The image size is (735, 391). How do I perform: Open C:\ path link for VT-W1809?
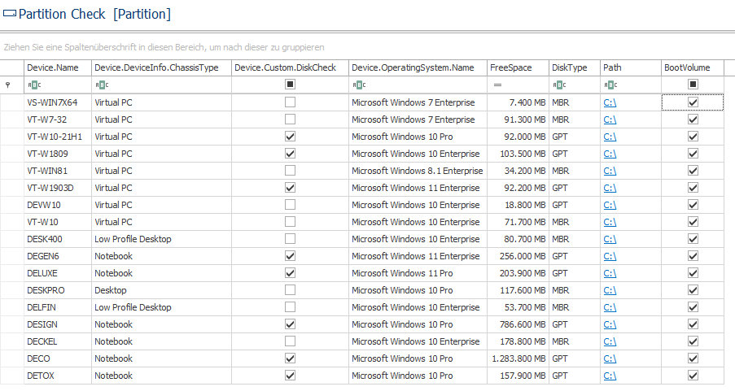pyautogui.click(x=610, y=154)
